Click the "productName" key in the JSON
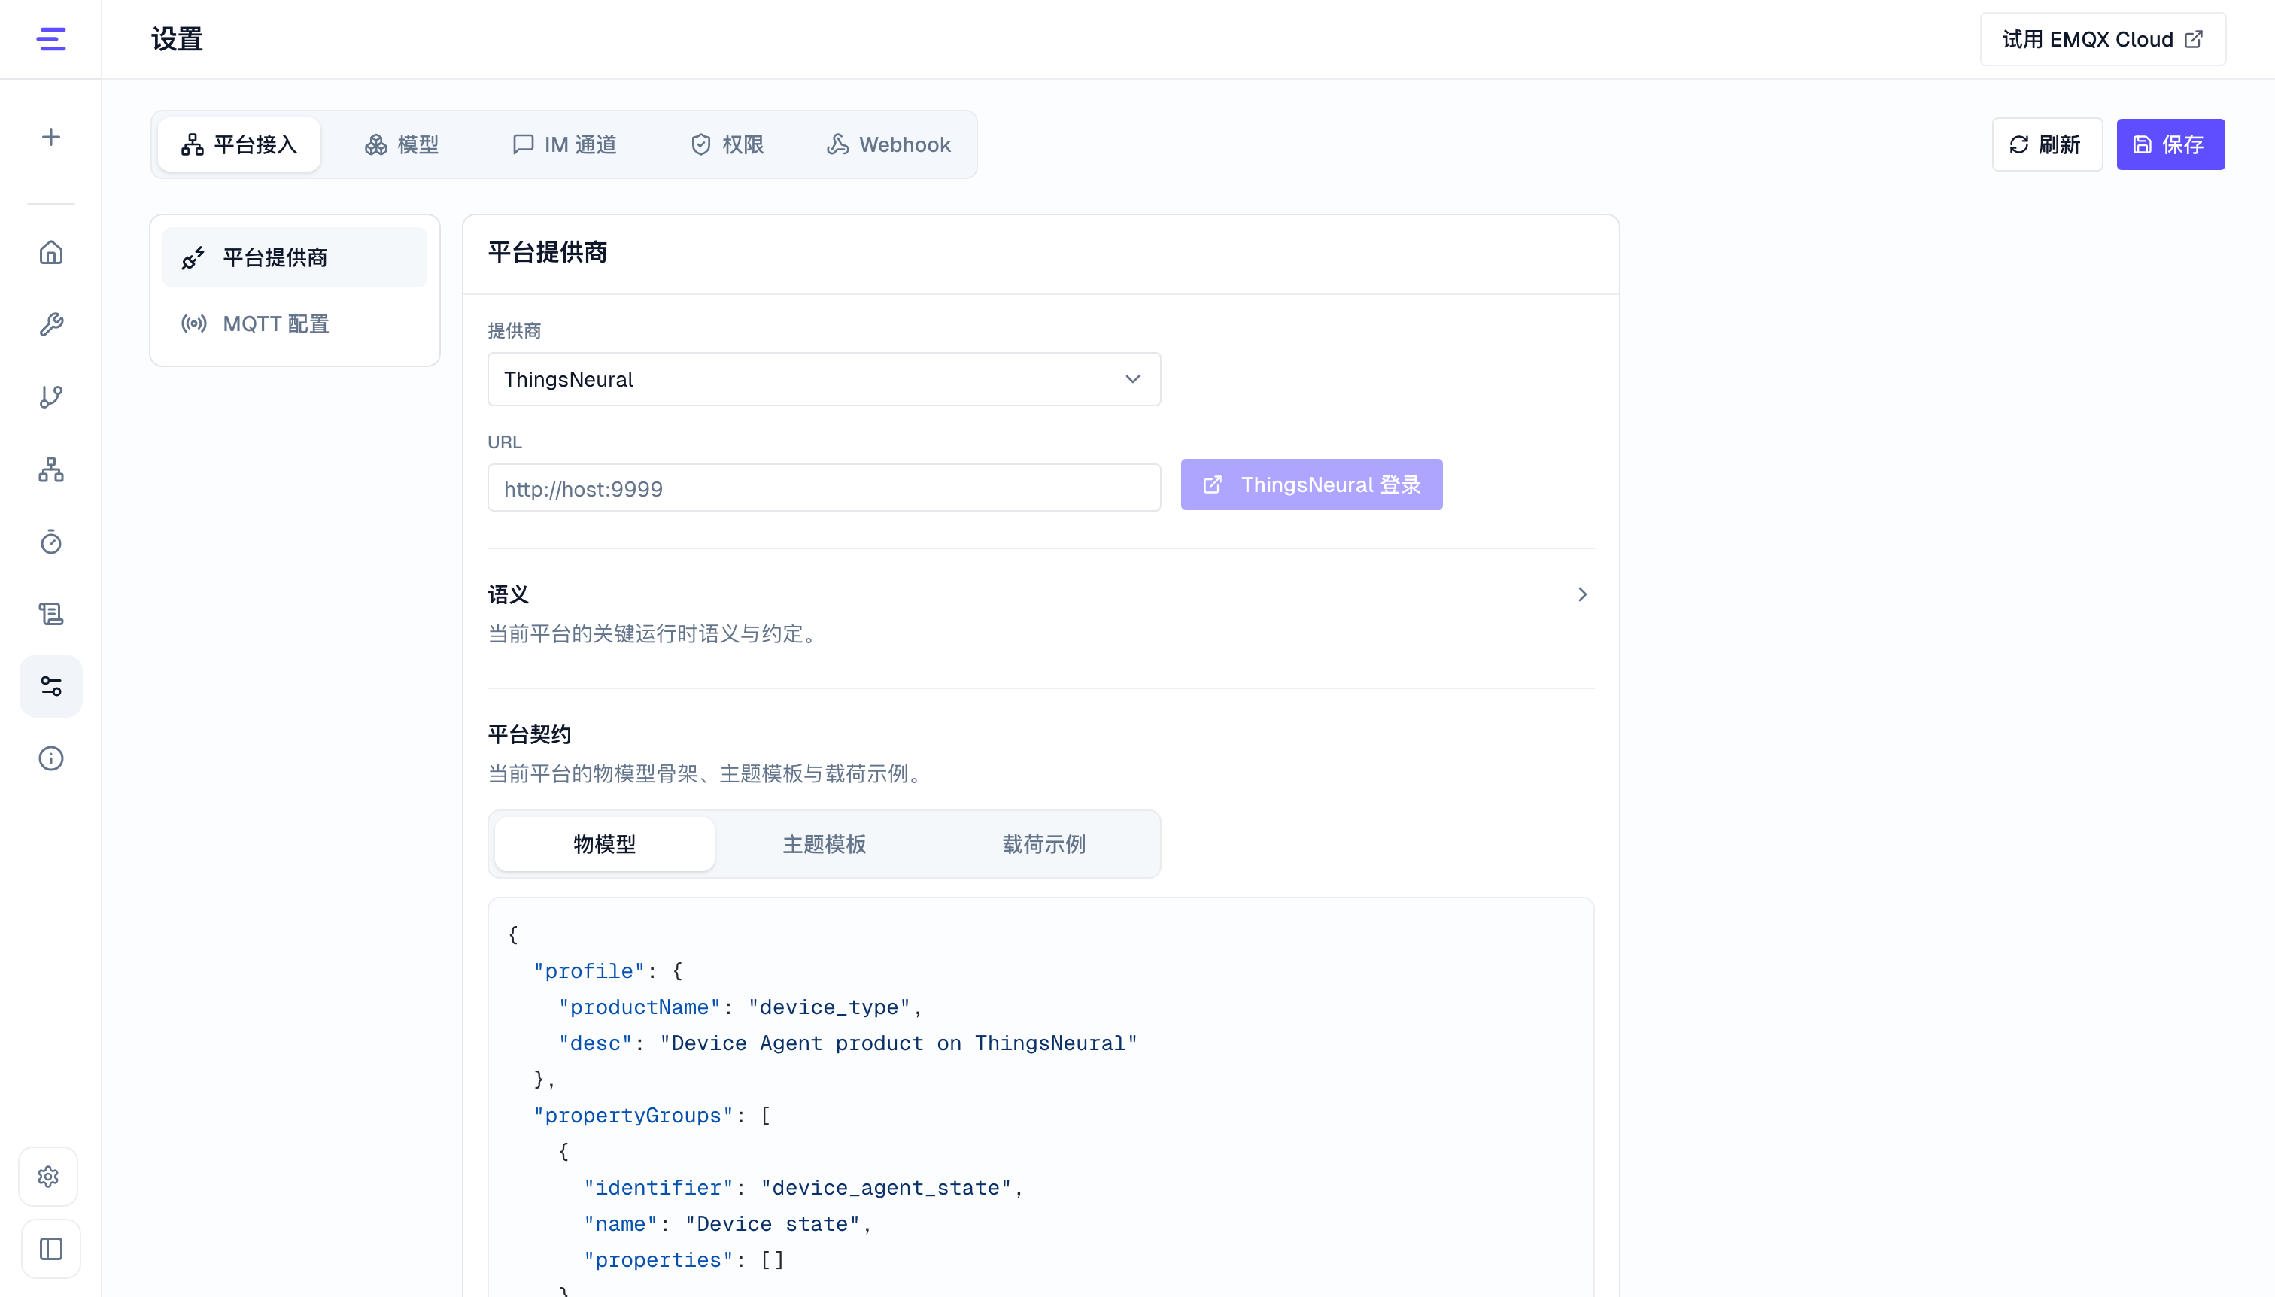Image resolution: width=2275 pixels, height=1297 pixels. (x=639, y=1007)
